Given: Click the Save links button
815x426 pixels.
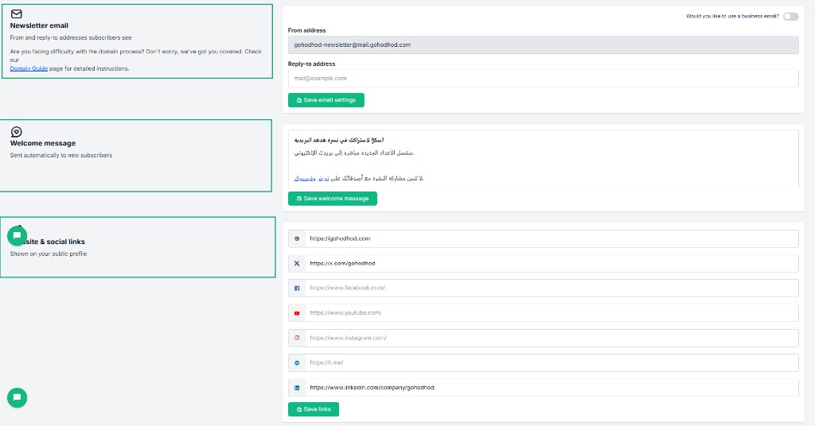Looking at the screenshot, I should pyautogui.click(x=314, y=409).
